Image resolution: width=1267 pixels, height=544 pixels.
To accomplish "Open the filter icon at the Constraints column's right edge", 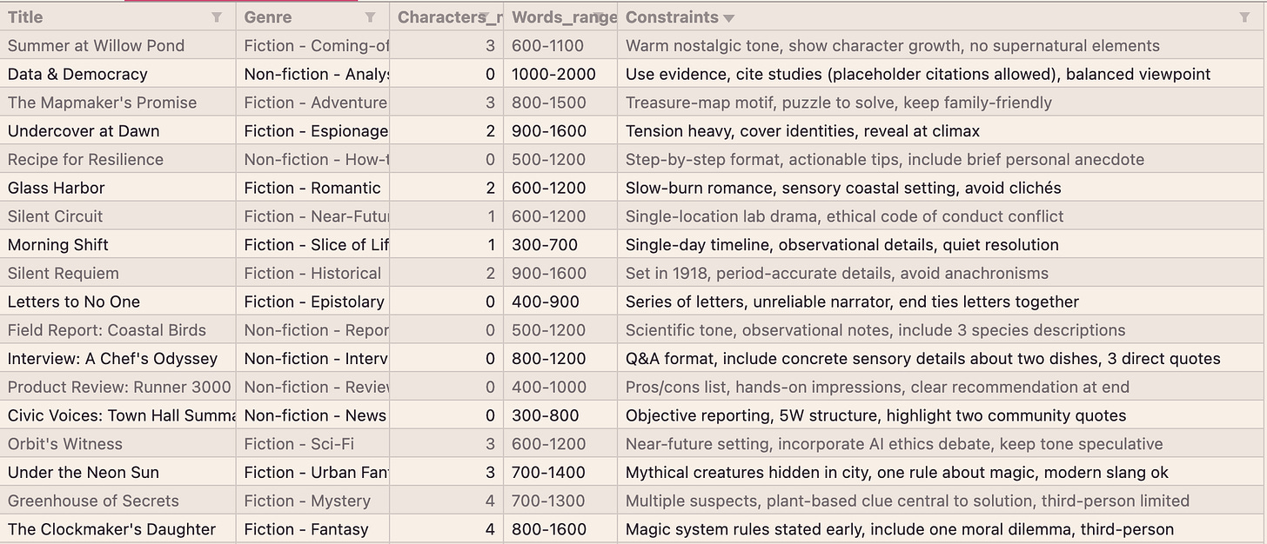I will tap(1244, 17).
